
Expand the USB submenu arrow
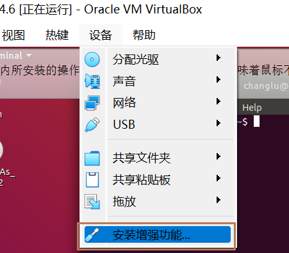tap(218, 123)
